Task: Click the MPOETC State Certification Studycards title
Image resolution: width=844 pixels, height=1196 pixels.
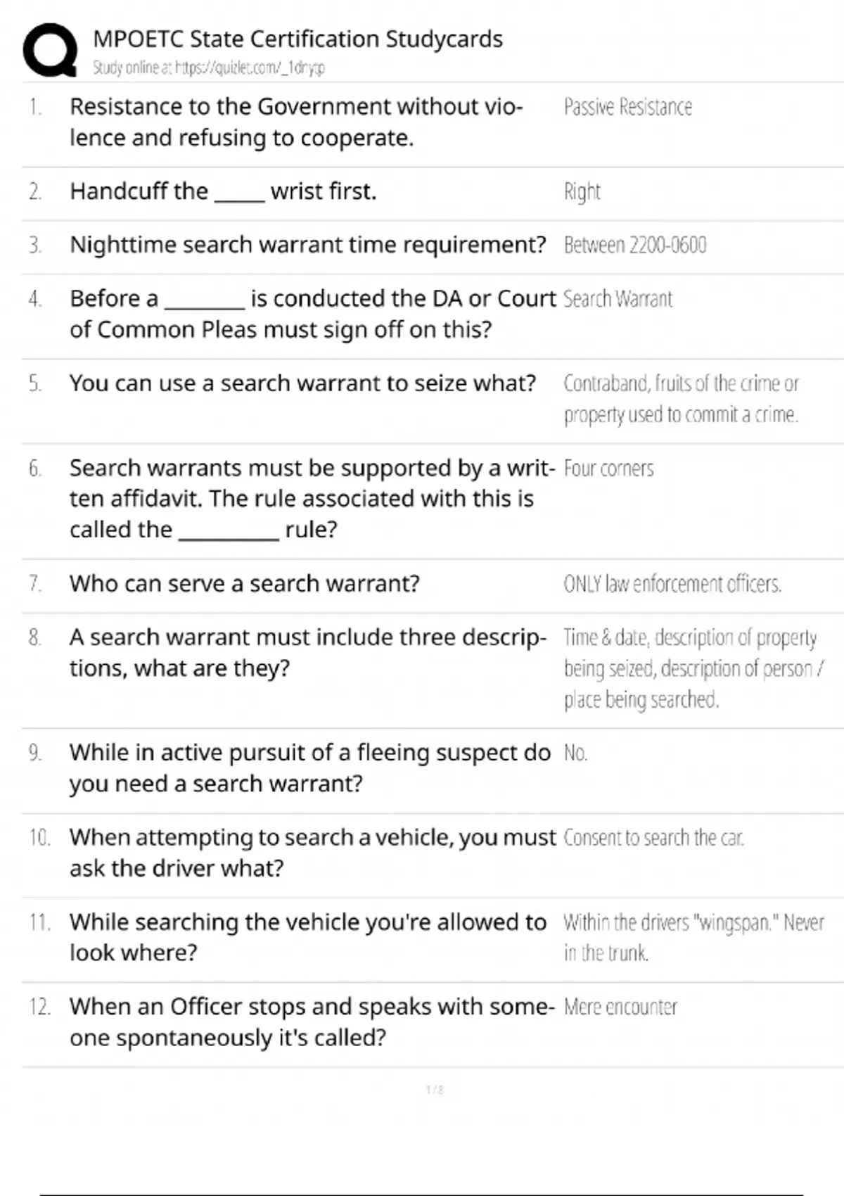Action: 298,39
